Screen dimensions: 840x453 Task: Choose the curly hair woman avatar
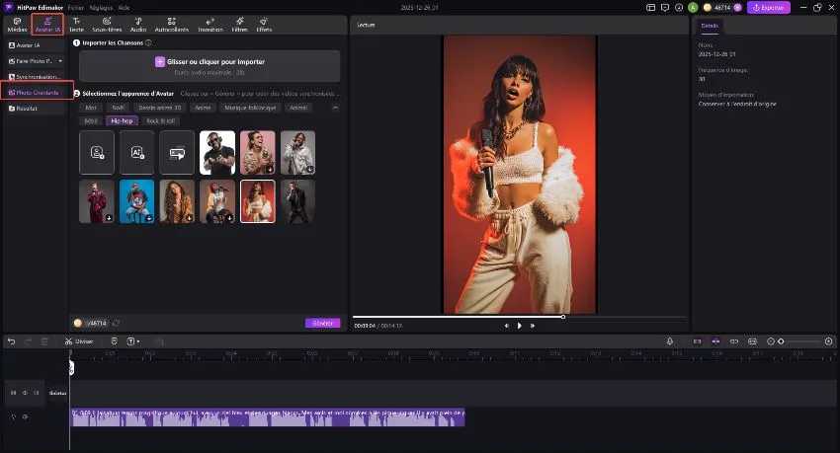[x=177, y=201]
